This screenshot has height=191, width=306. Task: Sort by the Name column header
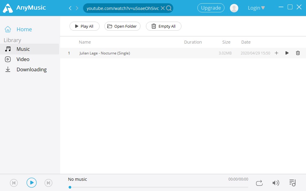[85, 42]
